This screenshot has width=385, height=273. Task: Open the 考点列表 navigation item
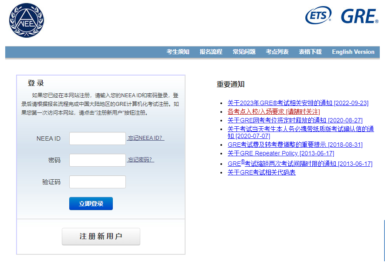(277, 52)
